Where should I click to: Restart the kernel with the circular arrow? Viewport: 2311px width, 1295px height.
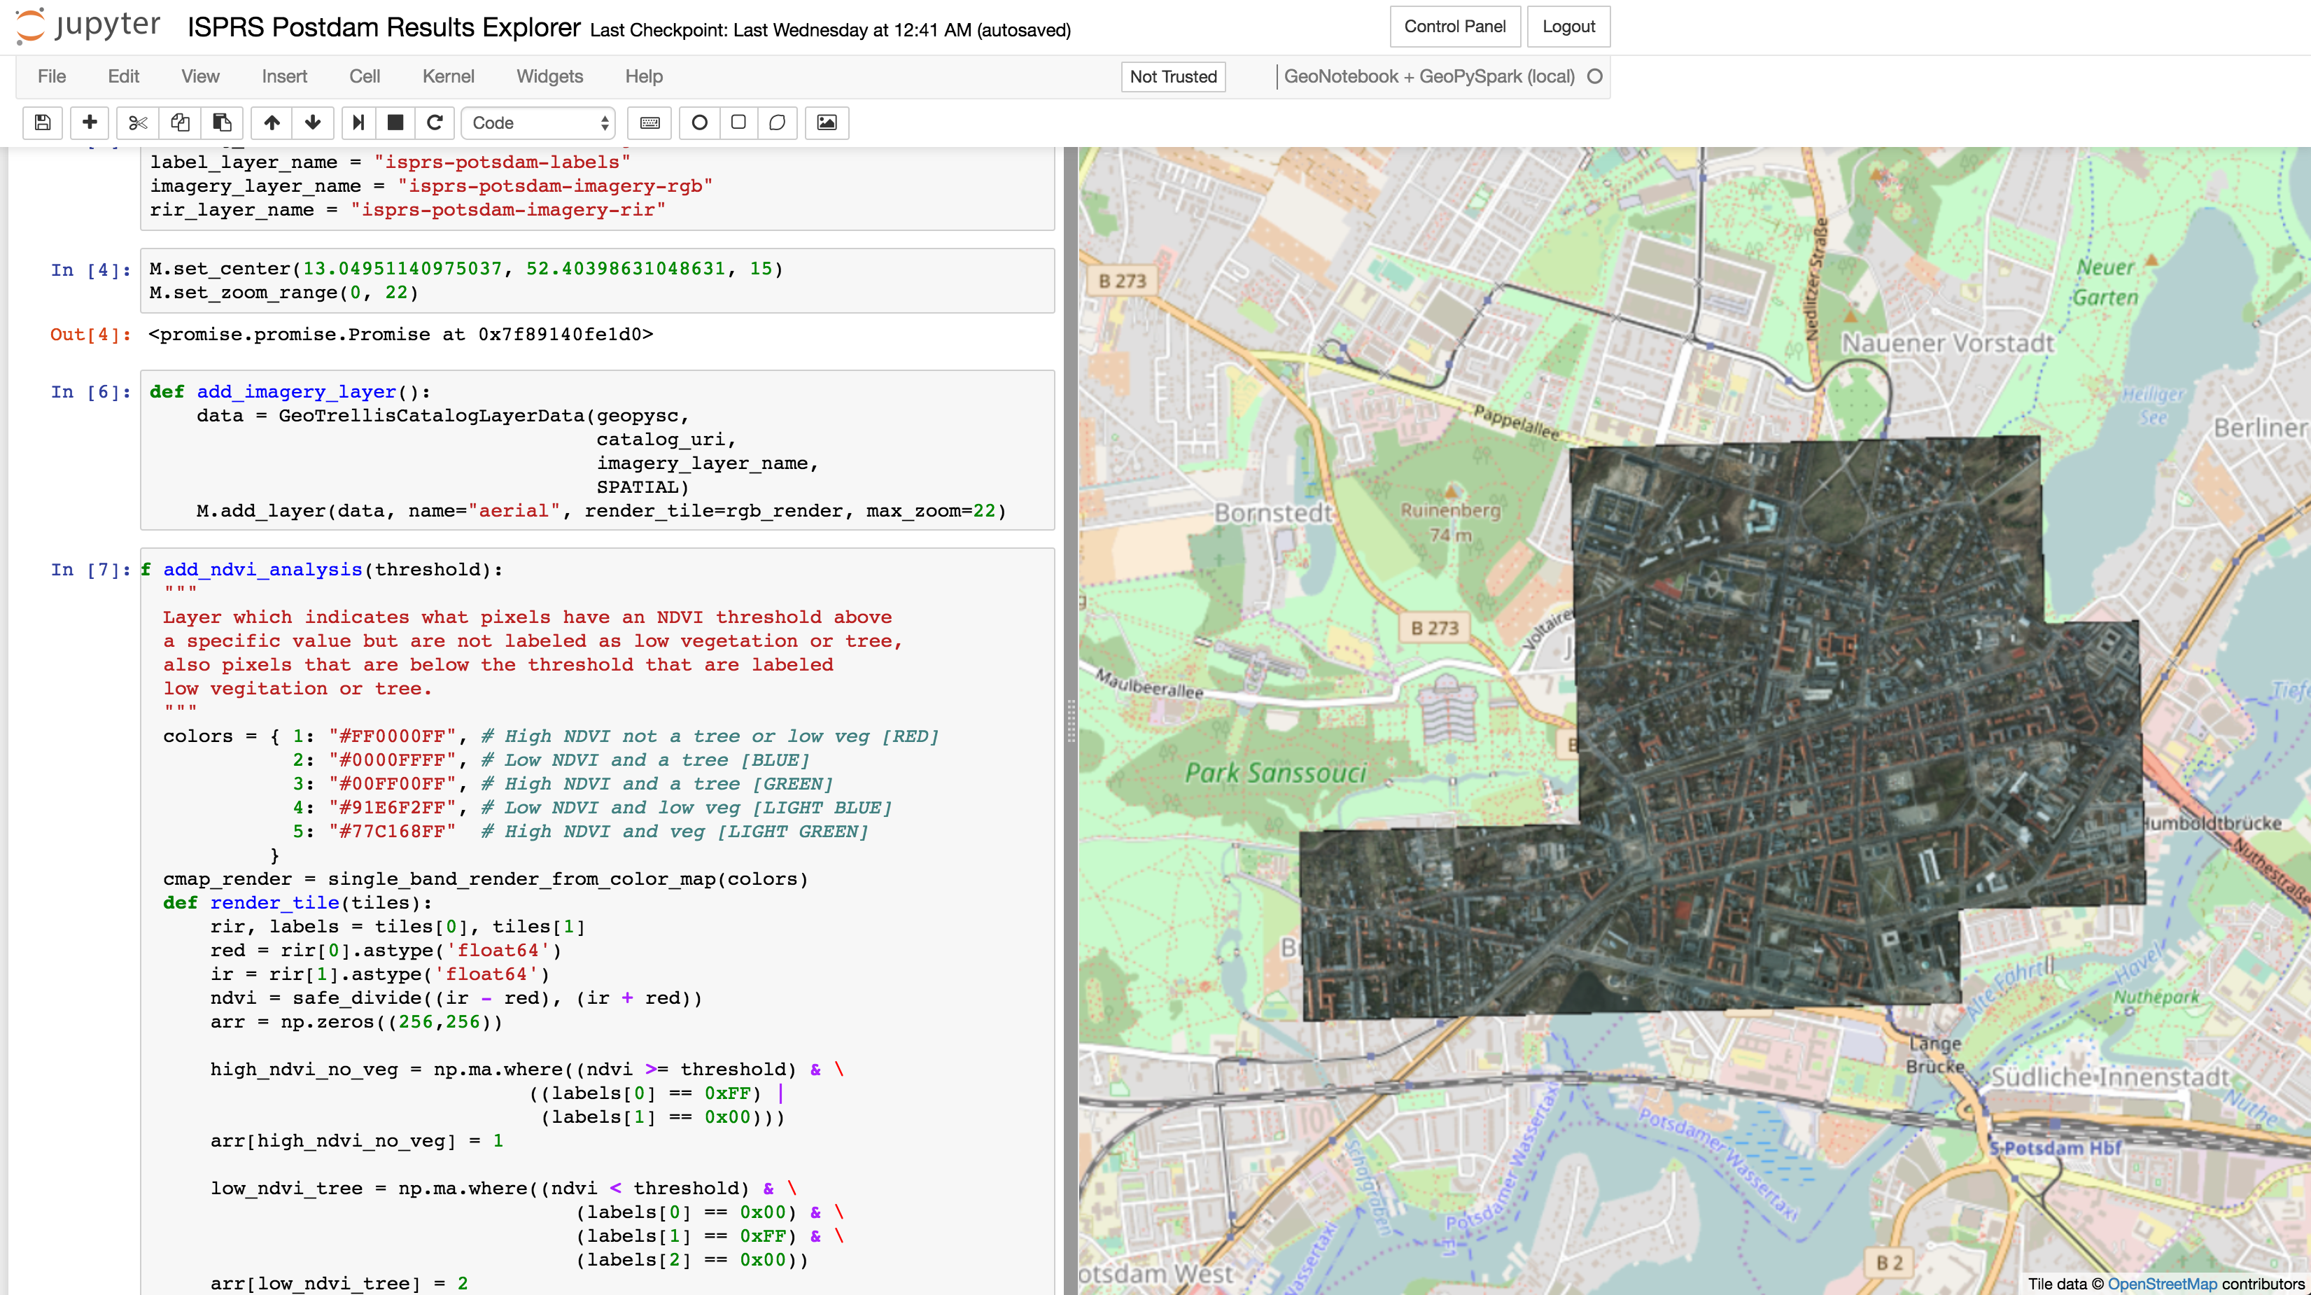pos(435,123)
